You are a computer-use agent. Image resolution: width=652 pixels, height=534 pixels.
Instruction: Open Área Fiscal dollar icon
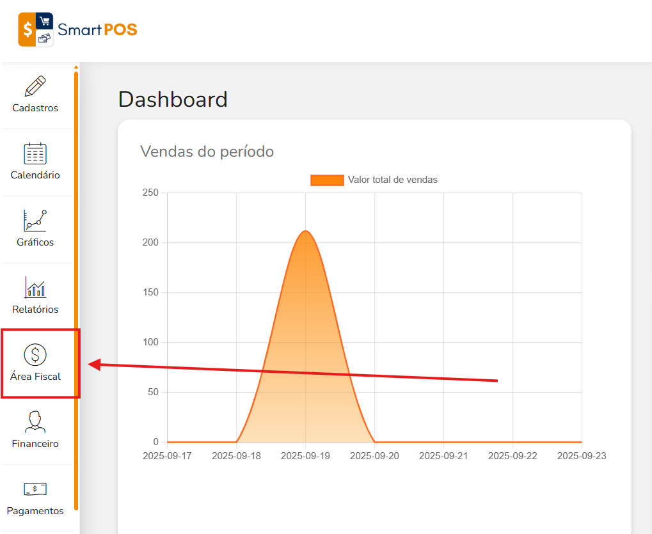click(x=35, y=355)
